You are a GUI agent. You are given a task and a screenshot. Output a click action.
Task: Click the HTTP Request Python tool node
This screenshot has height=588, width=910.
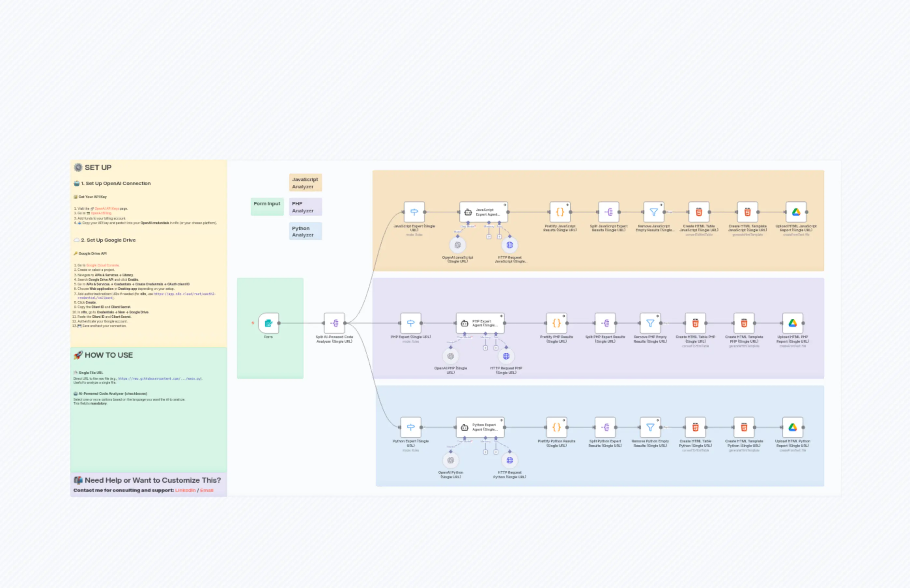[x=510, y=460]
